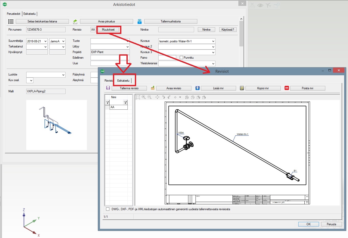348x238 pixels.
Task: Click the red minus icon for Poista rivi
Action: coord(287,88)
